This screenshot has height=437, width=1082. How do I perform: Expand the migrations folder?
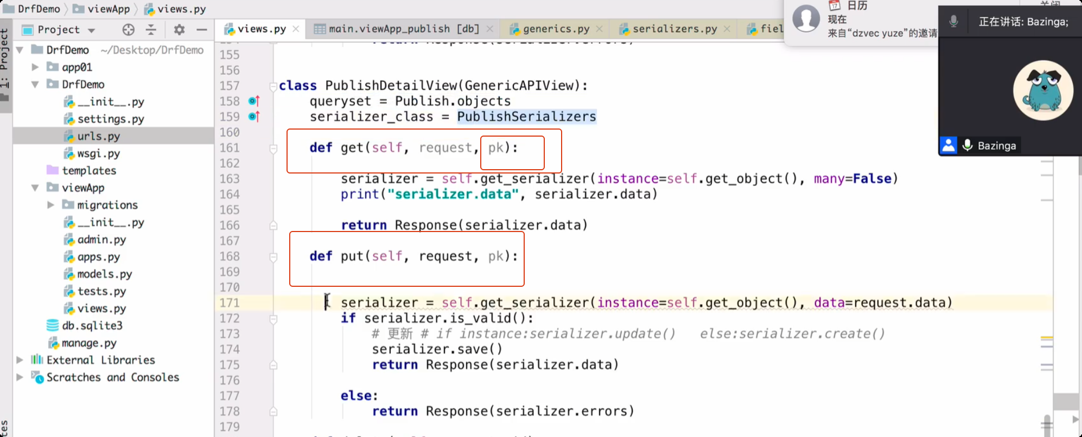click(x=50, y=205)
